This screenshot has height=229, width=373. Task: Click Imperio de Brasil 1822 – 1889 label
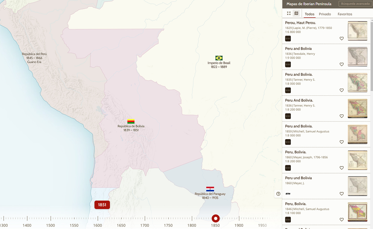click(219, 65)
